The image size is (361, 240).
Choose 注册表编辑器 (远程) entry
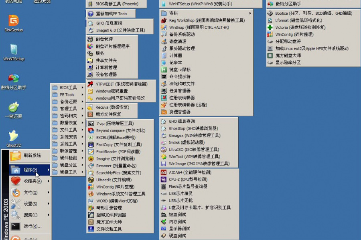click(206, 105)
